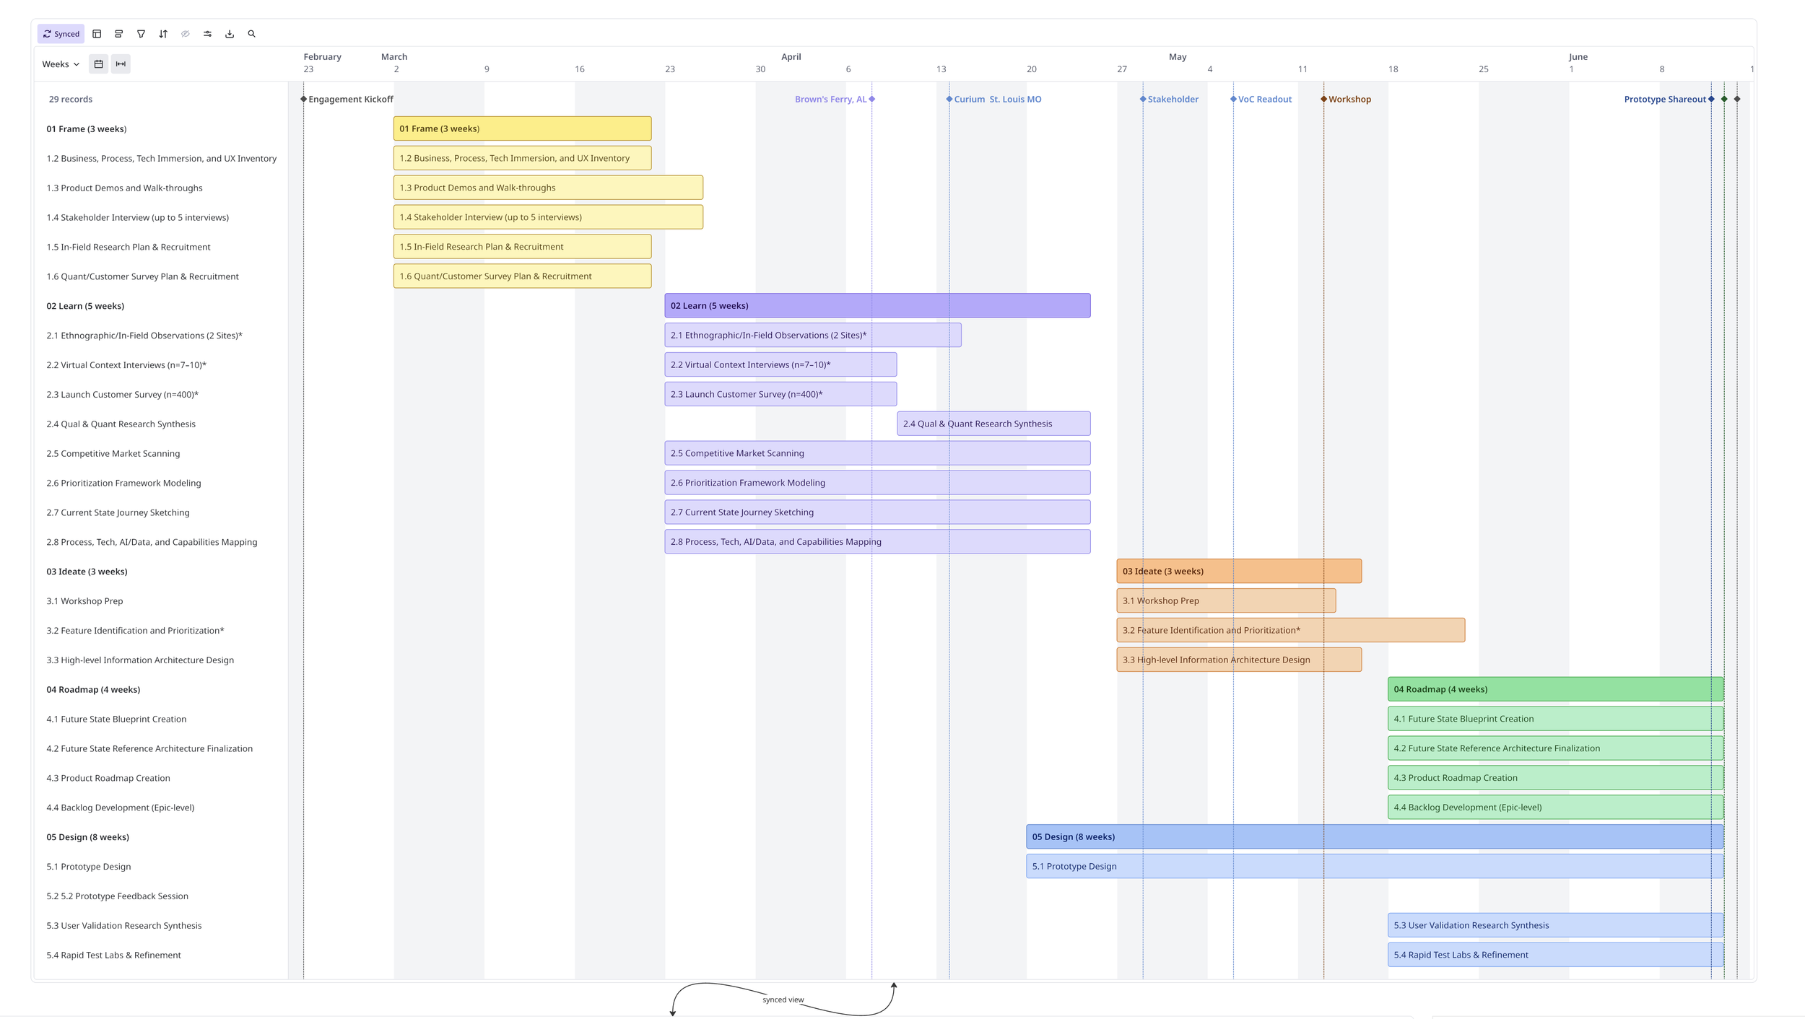The width and height of the screenshot is (1805, 1019).
Task: Click the Engagement Kickoff milestone diamond
Action: point(303,99)
